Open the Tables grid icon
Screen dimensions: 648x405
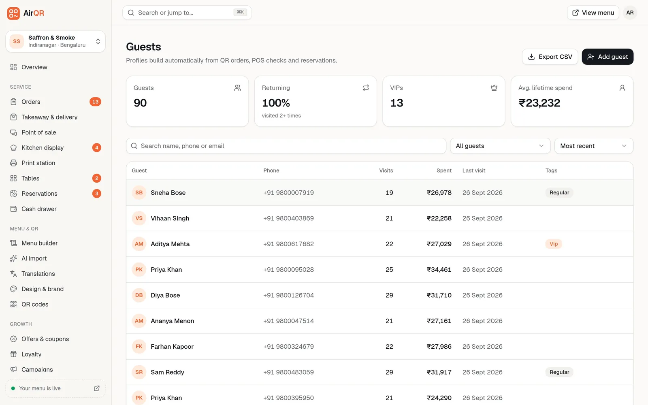[13, 178]
